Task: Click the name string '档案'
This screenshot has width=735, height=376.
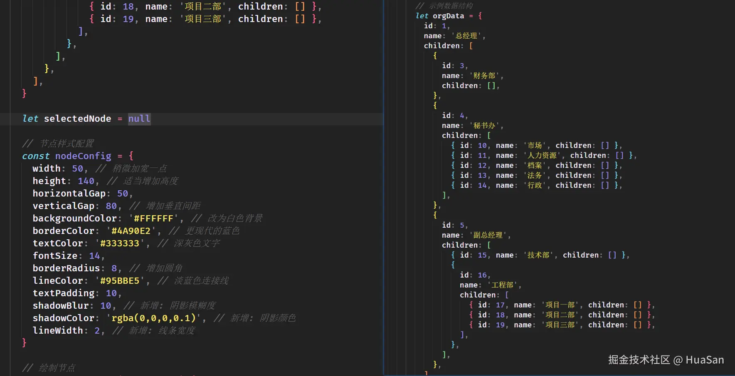Action: [535, 165]
